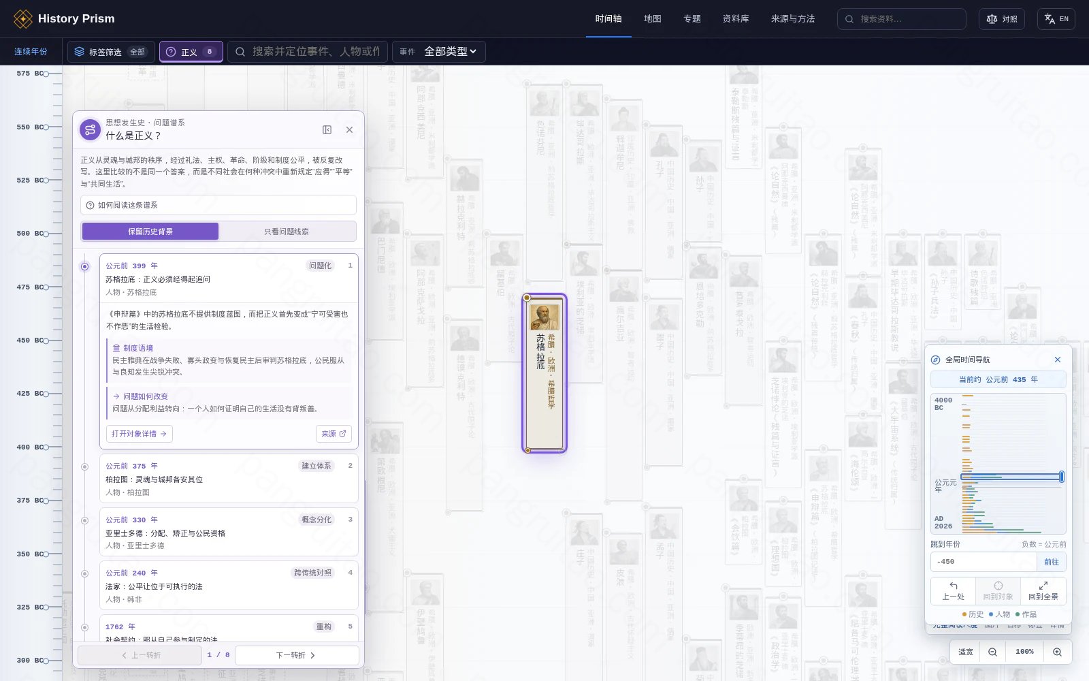The height and width of the screenshot is (681, 1089).
Task: Go to 下一转折
Action: pos(297,655)
